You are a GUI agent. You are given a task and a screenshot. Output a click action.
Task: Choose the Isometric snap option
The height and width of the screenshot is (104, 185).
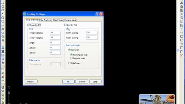pyautogui.click(x=71, y=58)
